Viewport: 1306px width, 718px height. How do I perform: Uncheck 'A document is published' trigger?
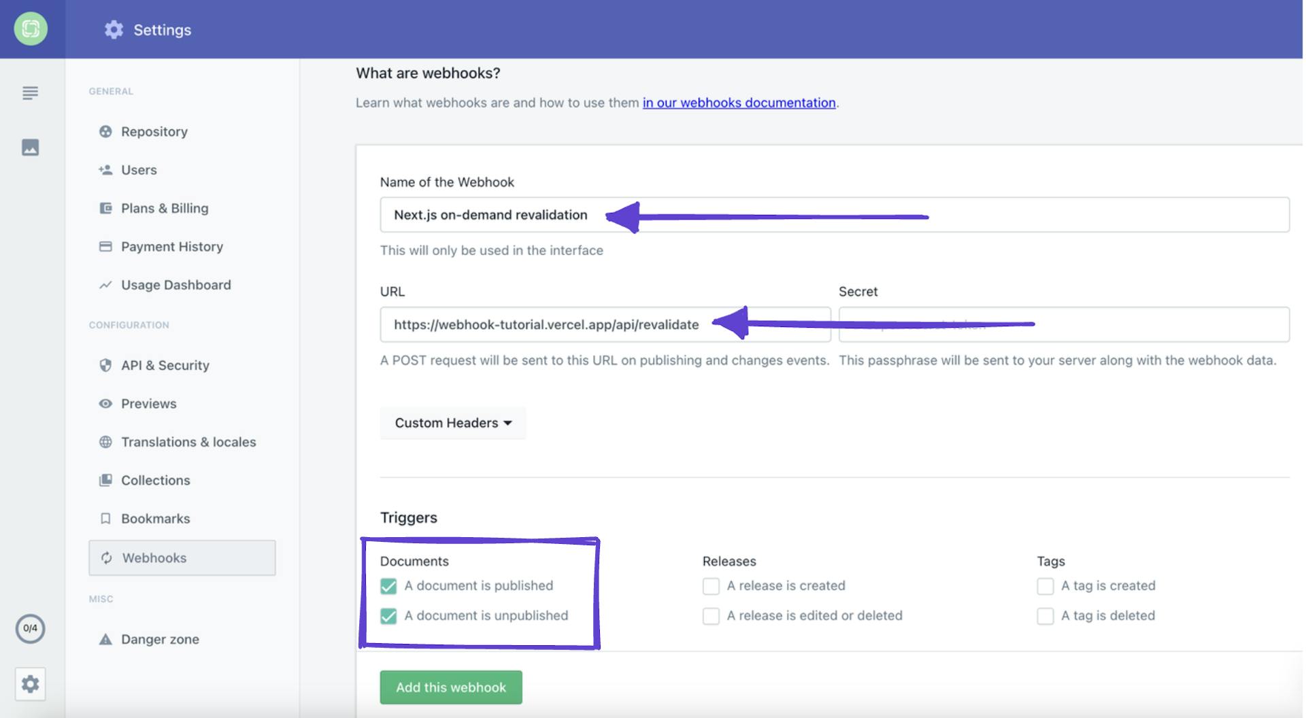point(389,585)
